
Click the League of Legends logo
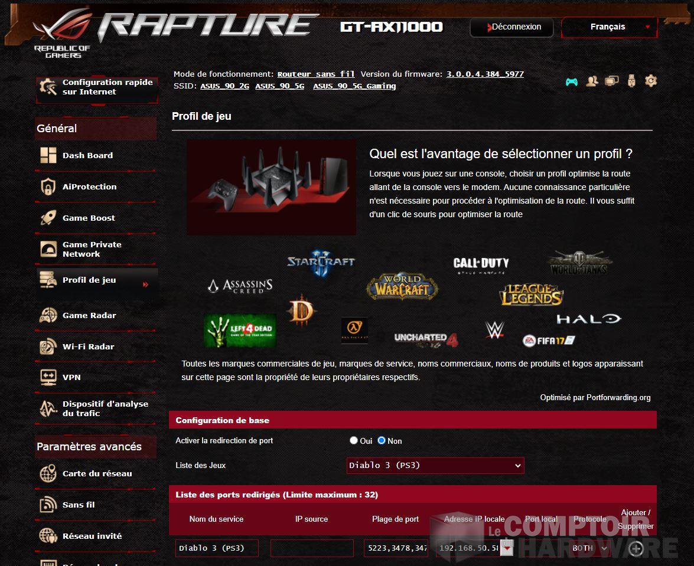(531, 295)
